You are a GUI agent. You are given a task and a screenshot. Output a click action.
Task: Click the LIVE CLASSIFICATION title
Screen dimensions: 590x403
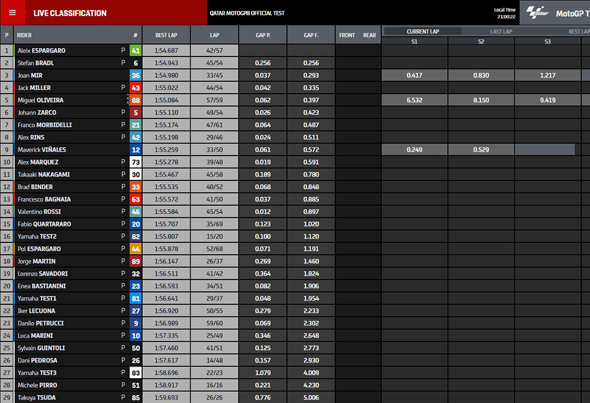[70, 13]
